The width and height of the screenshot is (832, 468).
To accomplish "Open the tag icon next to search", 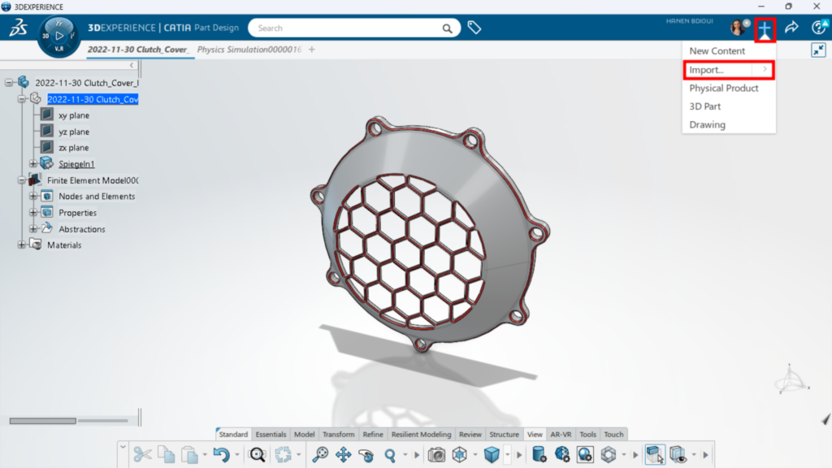I will pyautogui.click(x=474, y=28).
